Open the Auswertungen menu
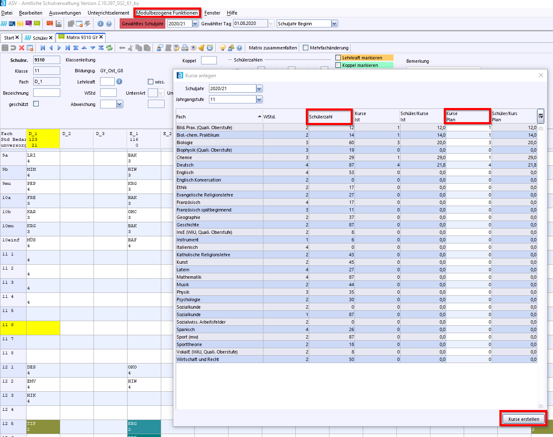 [65, 13]
